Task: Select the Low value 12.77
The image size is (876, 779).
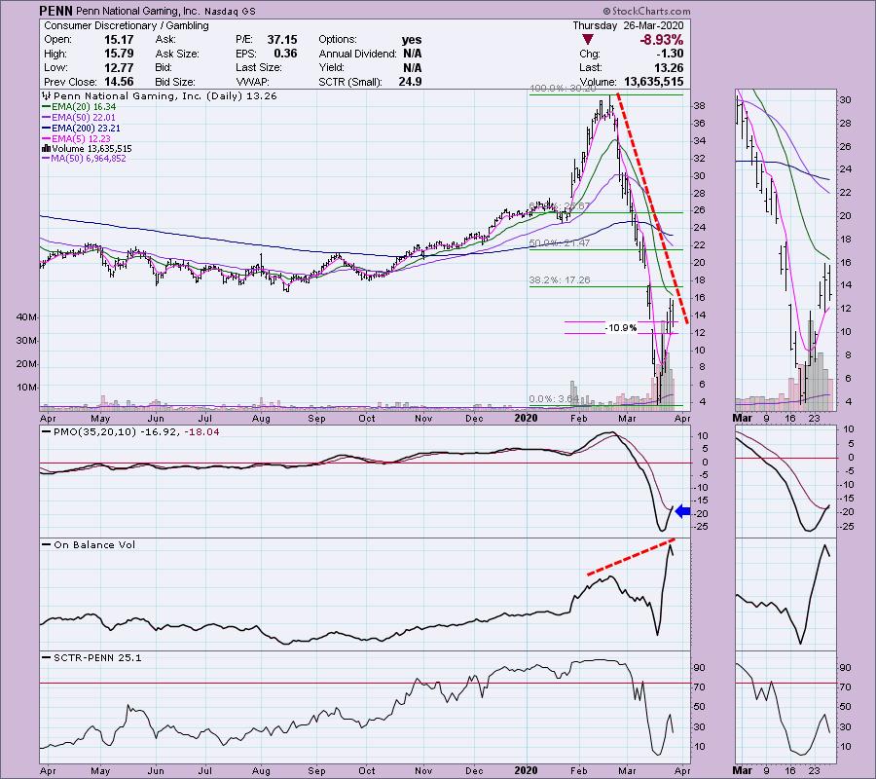Action: 119,67
